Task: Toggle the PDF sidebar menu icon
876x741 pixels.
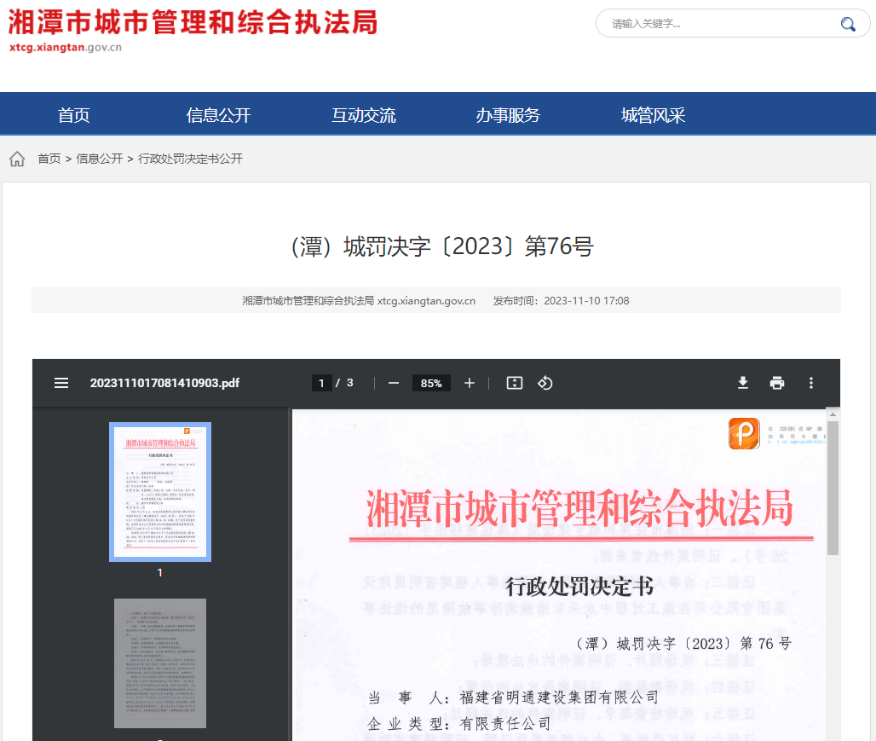Action: click(61, 383)
